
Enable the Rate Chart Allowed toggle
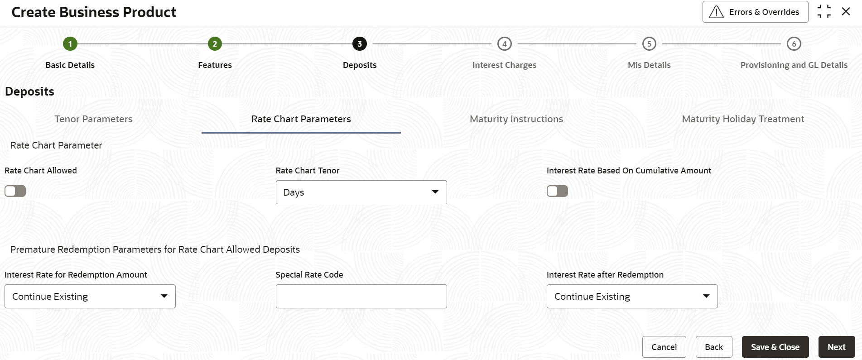click(15, 191)
